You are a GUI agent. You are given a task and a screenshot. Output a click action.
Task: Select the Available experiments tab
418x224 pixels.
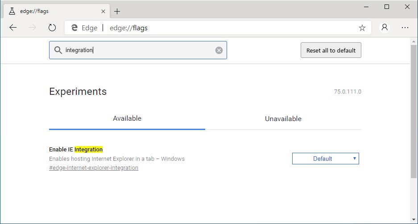click(127, 118)
